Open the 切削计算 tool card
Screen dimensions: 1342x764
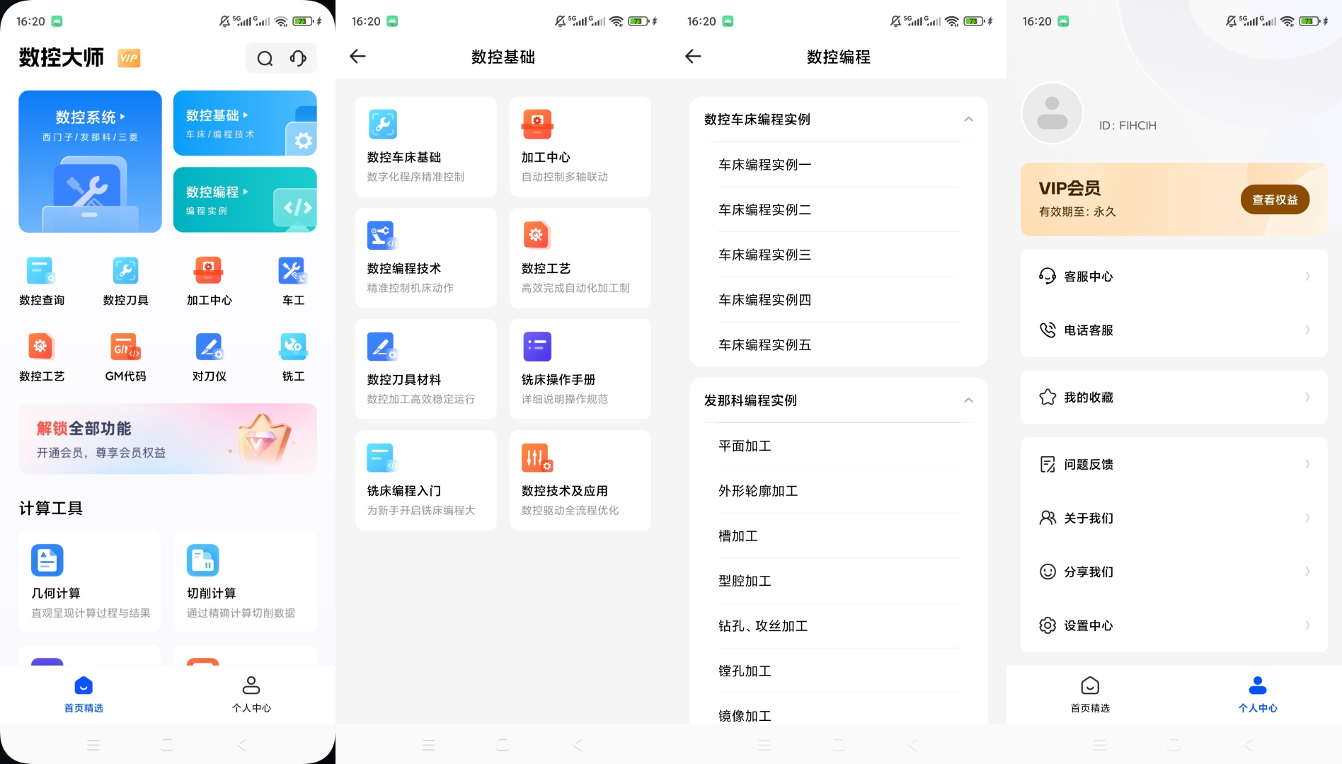tap(245, 581)
